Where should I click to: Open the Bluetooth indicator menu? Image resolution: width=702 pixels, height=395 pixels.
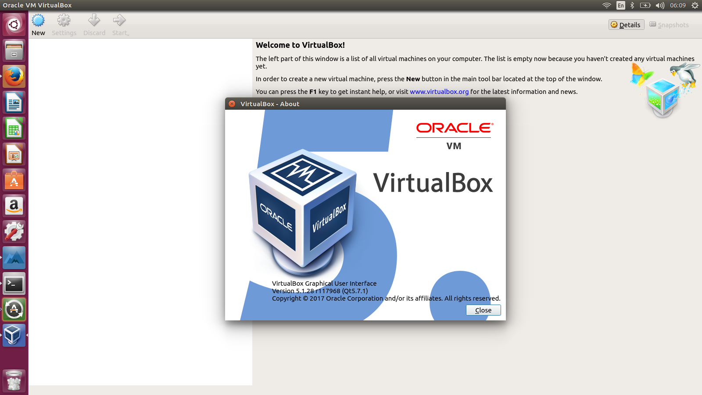(632, 5)
